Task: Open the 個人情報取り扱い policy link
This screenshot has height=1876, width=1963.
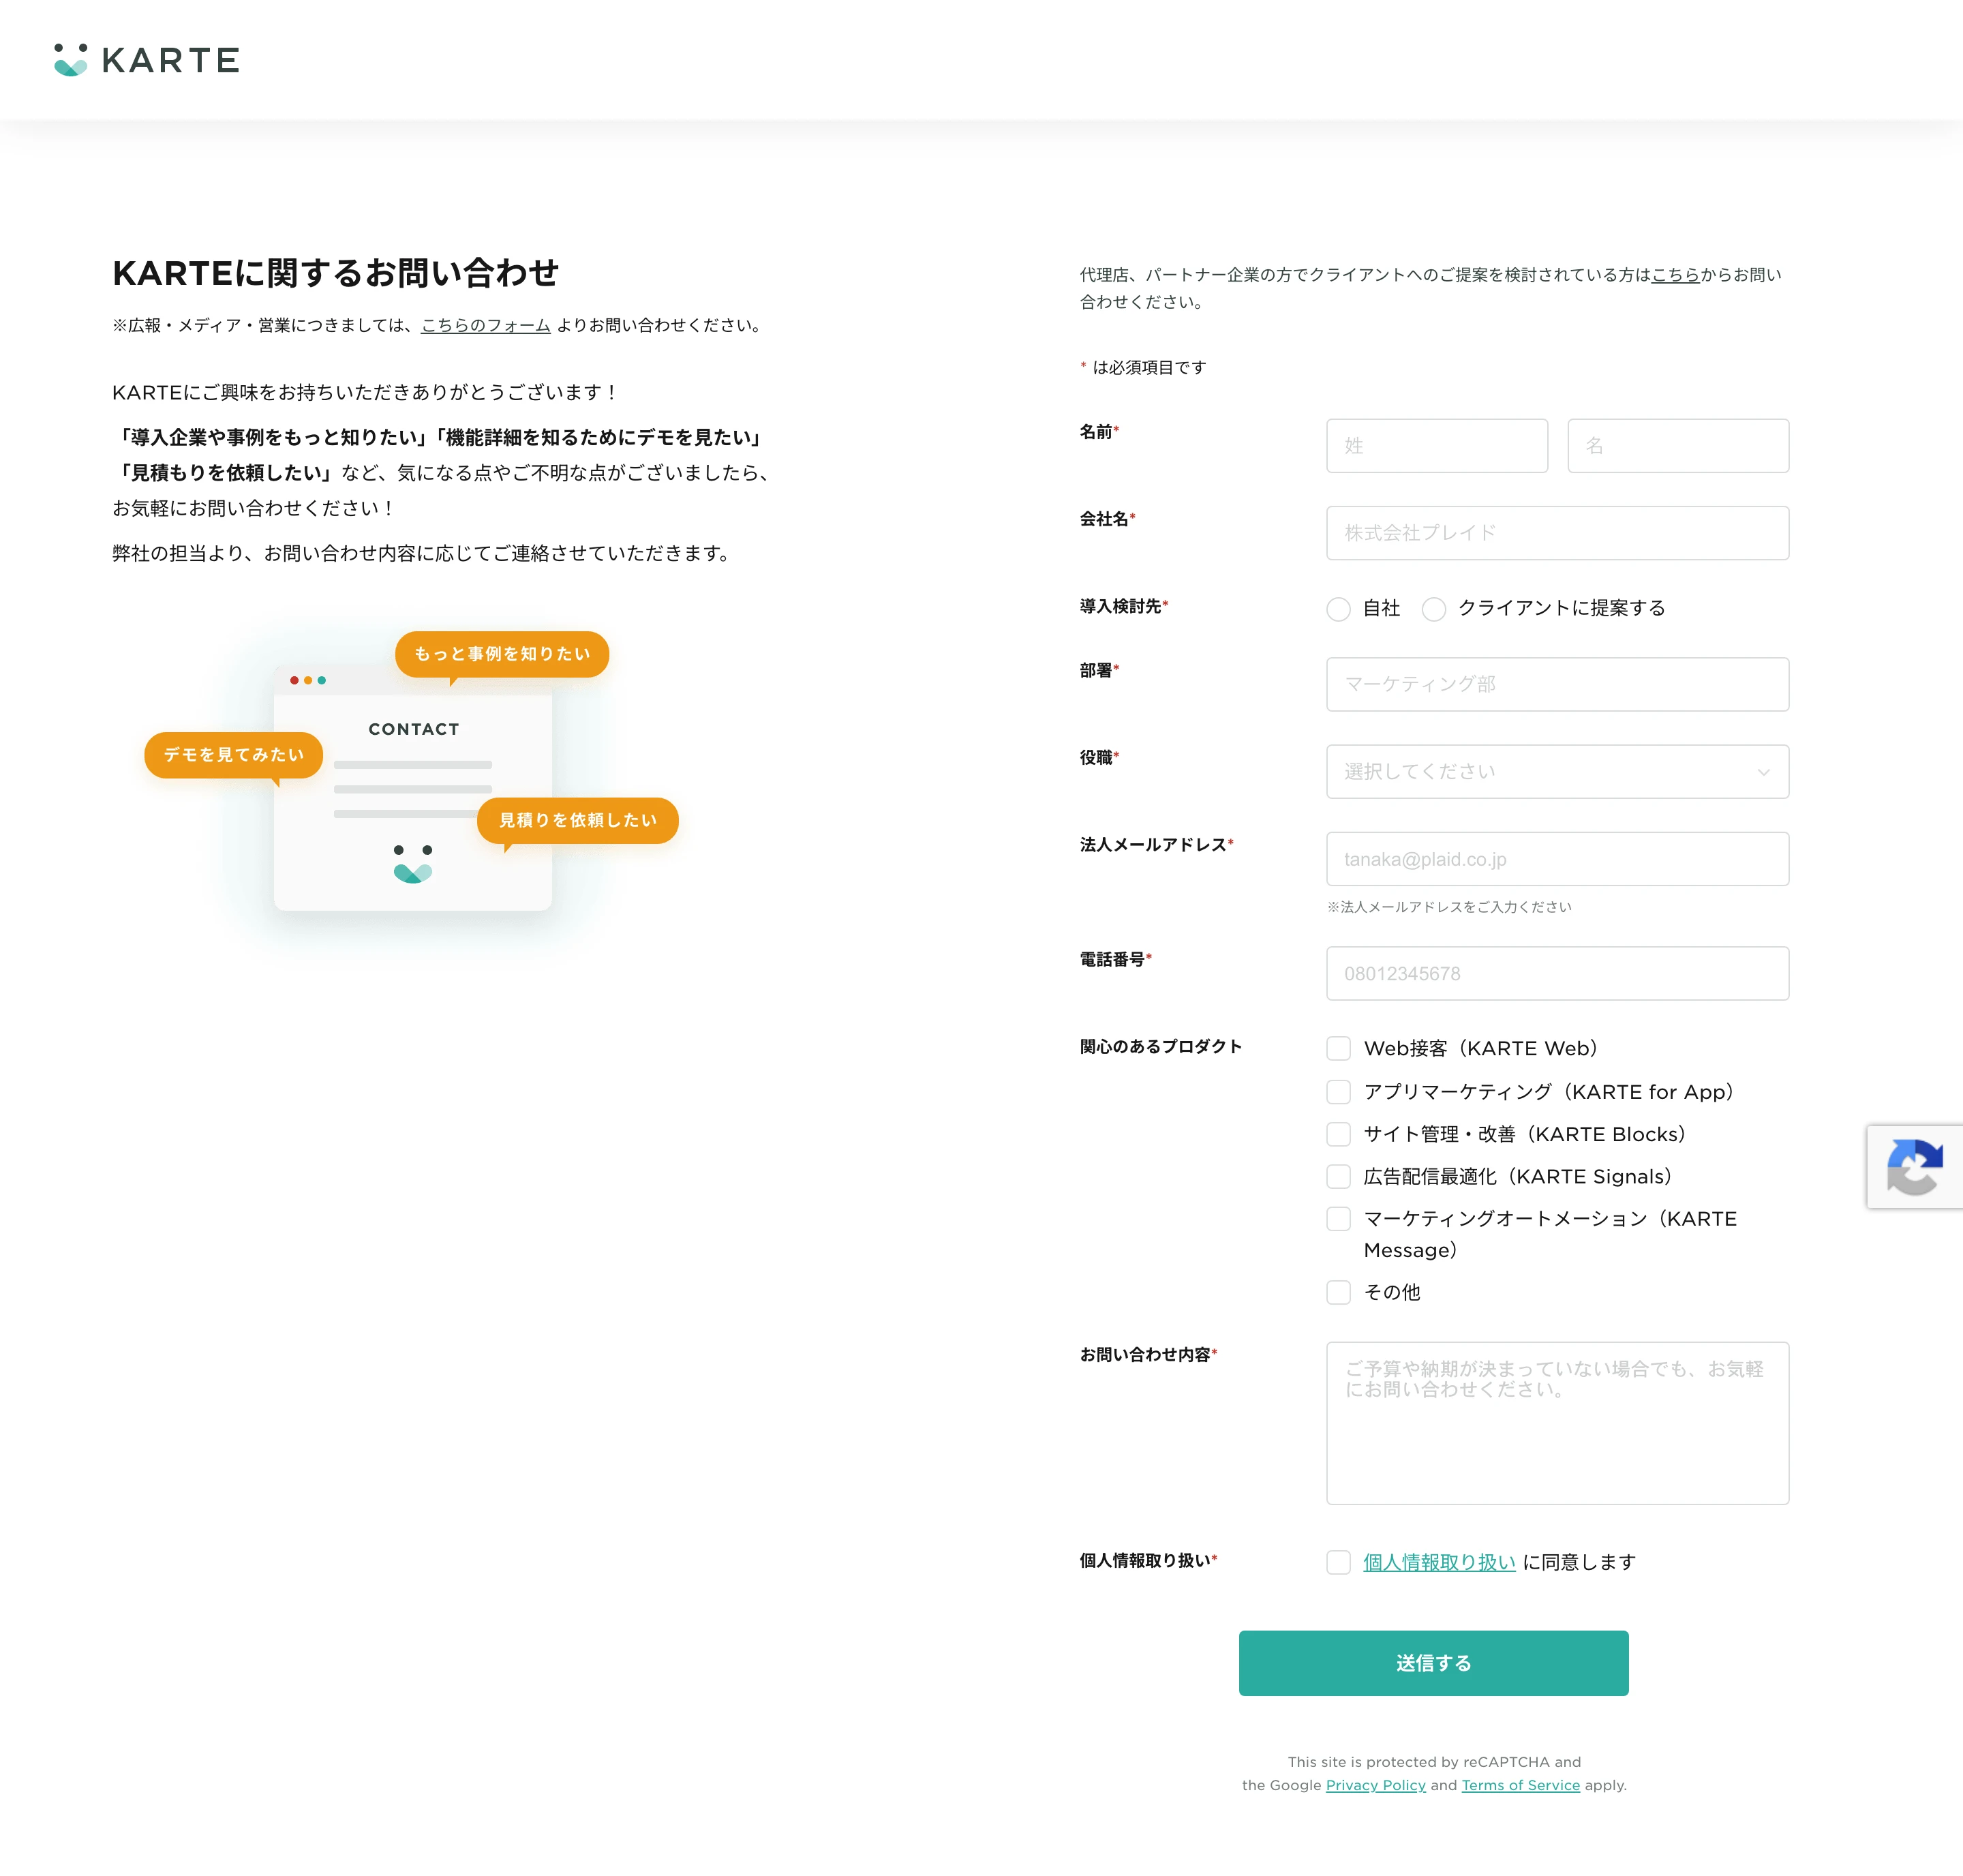Action: point(1439,1562)
